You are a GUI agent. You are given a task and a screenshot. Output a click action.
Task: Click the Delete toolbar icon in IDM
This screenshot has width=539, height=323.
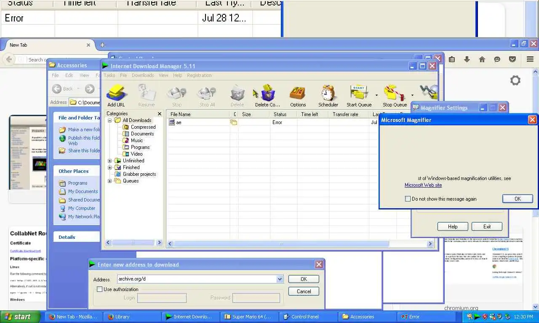pyautogui.click(x=237, y=95)
